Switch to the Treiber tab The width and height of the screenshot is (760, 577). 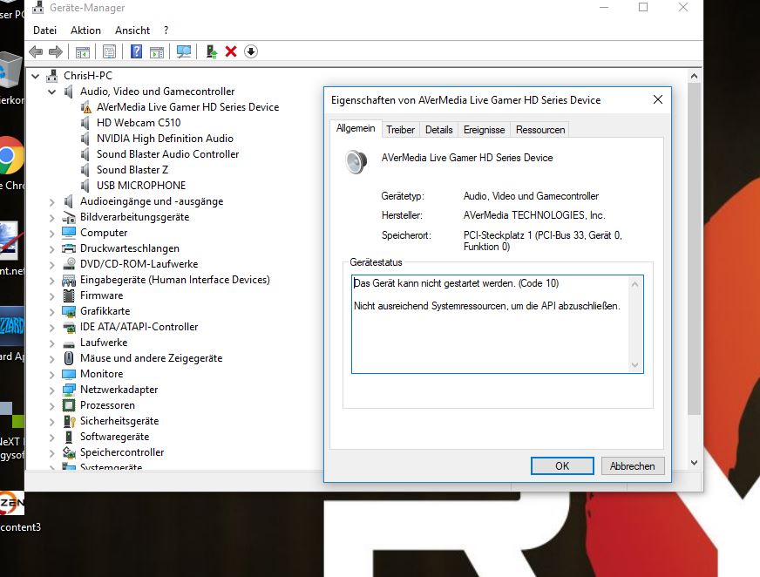(400, 130)
